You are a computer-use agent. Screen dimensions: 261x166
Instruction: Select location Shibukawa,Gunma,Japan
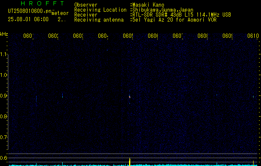163,10
